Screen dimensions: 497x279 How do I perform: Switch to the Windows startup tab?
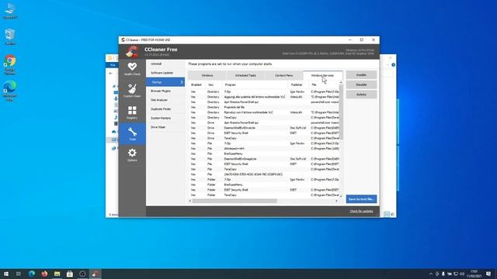[x=207, y=75]
